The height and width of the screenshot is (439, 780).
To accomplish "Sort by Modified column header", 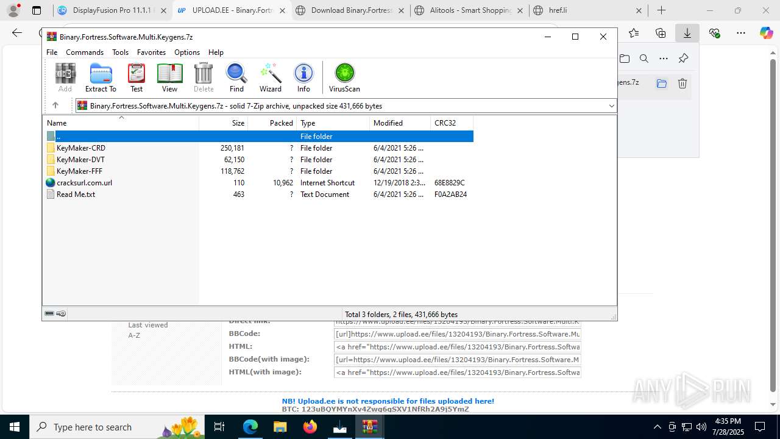I will pyautogui.click(x=400, y=123).
